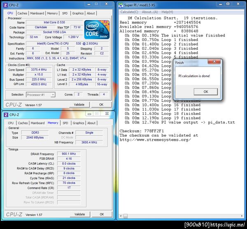Click the Package value Socket 1156 LGA
Viewport: 247px width, 229px height.
pos(54,32)
